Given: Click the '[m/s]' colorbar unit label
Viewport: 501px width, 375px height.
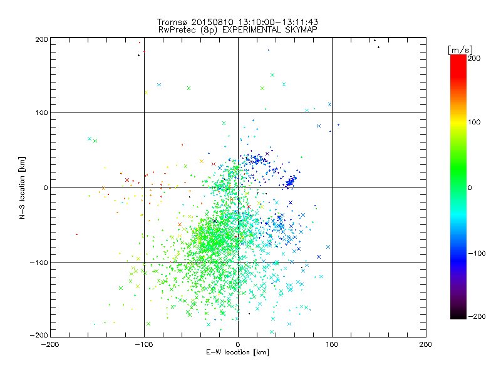Looking at the screenshot, I should [x=460, y=50].
